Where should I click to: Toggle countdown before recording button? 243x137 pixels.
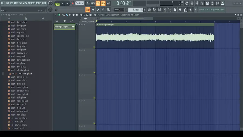click(98, 3)
